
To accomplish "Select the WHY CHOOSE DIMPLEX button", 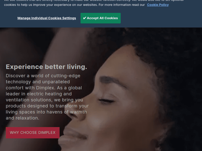I will coord(33,133).
